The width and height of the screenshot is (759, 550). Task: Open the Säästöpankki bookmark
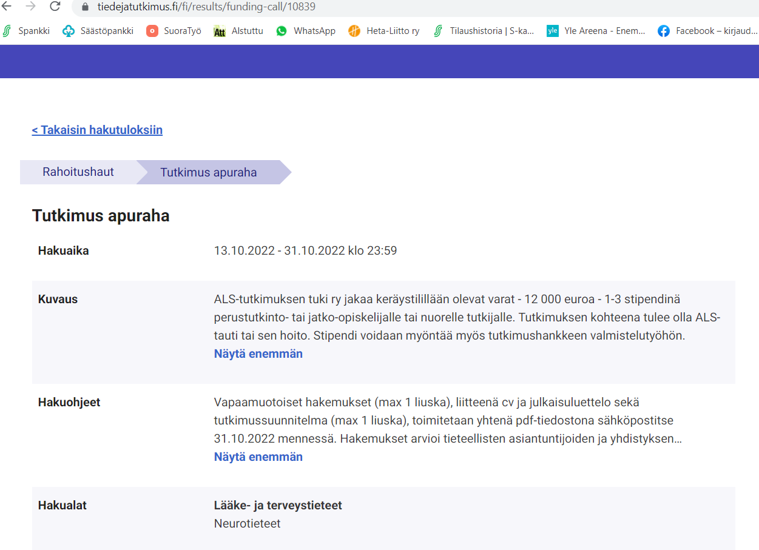pyautogui.click(x=98, y=31)
